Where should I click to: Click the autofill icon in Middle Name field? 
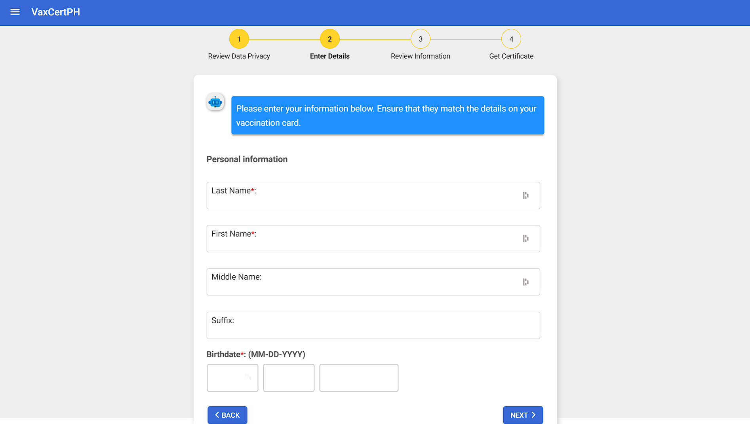(x=525, y=282)
